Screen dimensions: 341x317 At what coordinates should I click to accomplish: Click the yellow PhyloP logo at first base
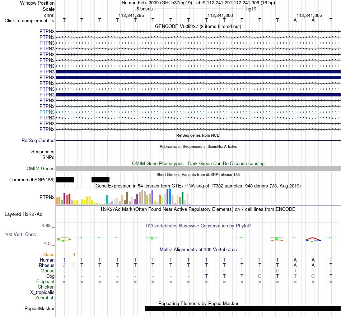[64, 239]
